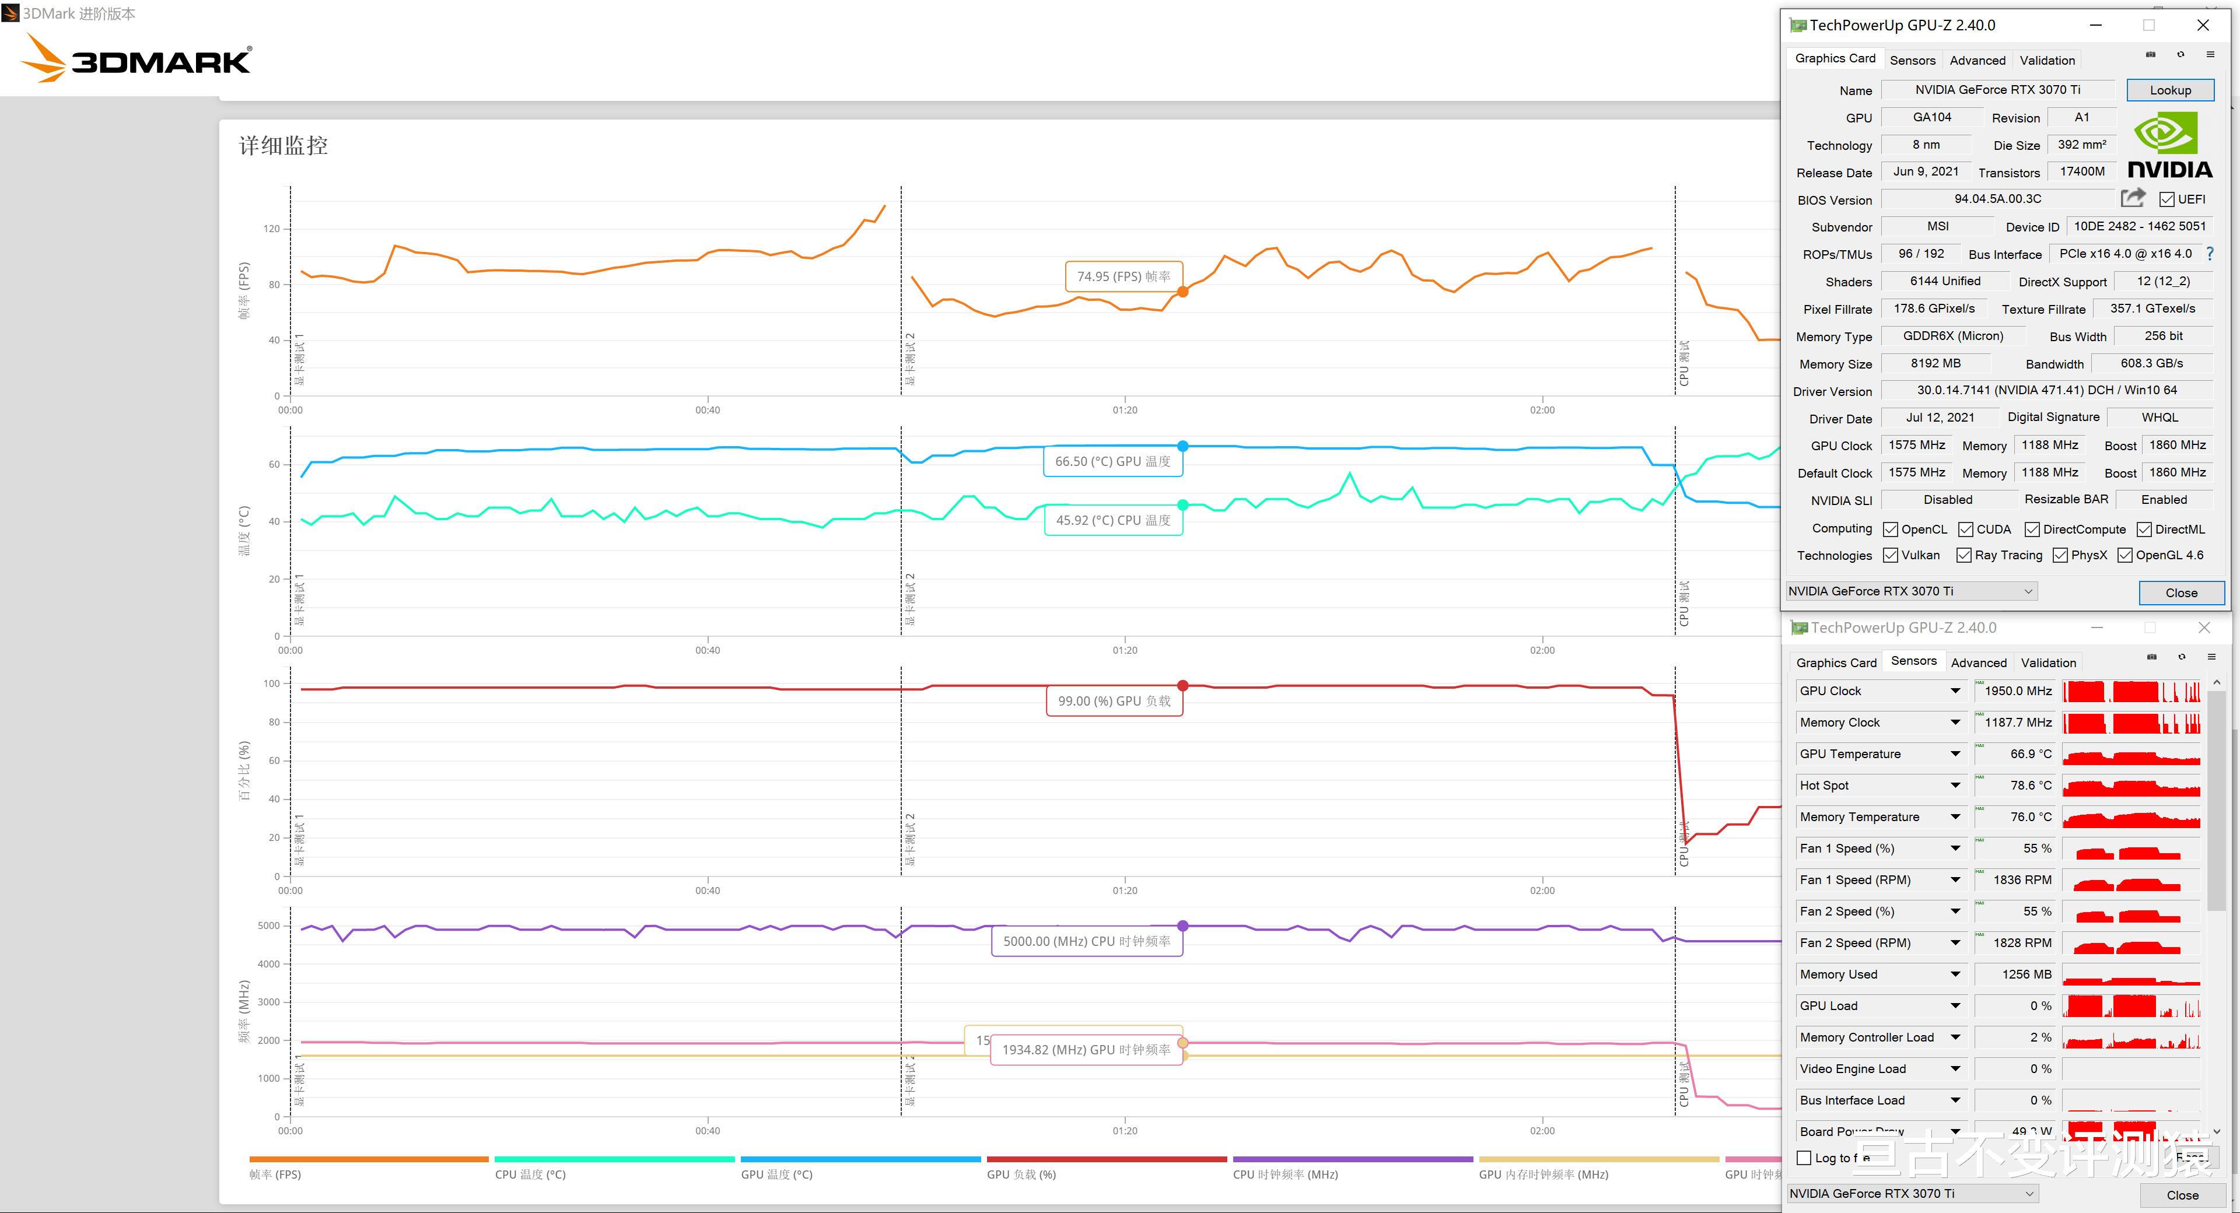This screenshot has height=1213, width=2240.
Task: Enable the Log to file checkbox
Action: click(x=1804, y=1158)
